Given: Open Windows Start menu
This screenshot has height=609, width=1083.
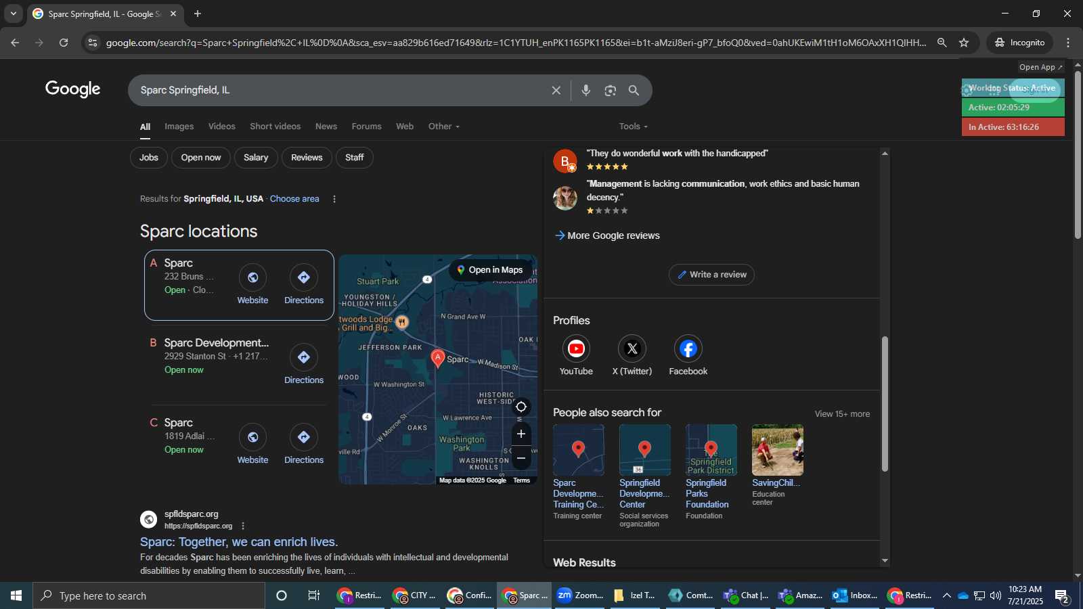Looking at the screenshot, I should tap(16, 595).
